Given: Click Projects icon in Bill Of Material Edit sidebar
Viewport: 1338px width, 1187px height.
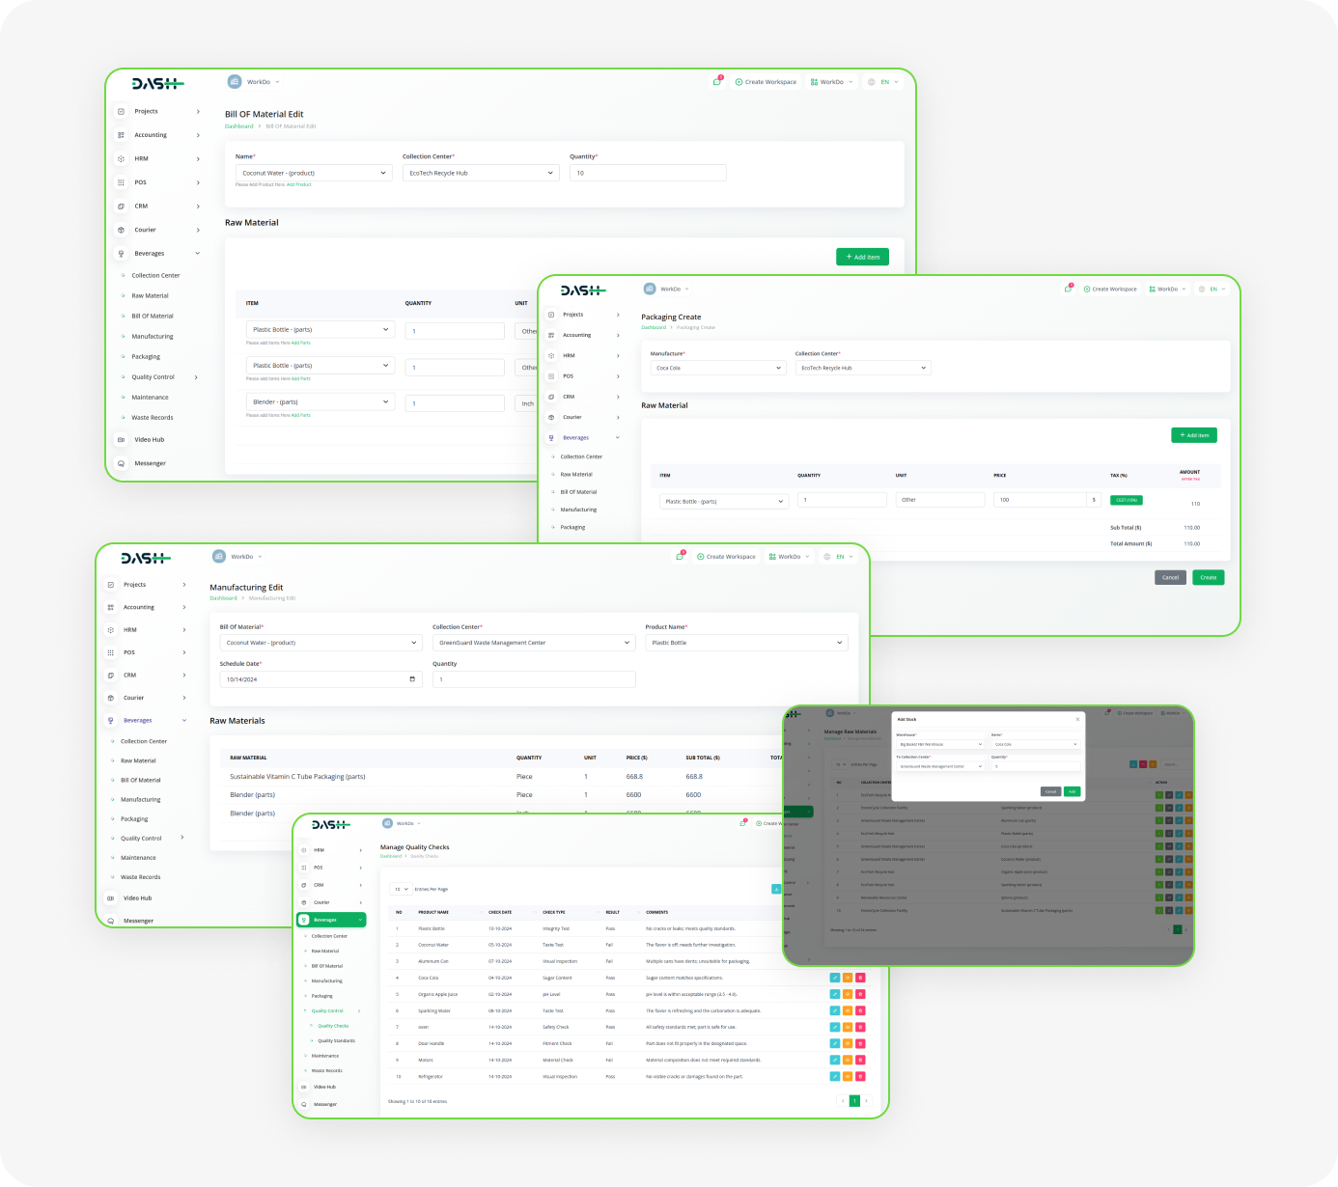Looking at the screenshot, I should click(x=121, y=111).
